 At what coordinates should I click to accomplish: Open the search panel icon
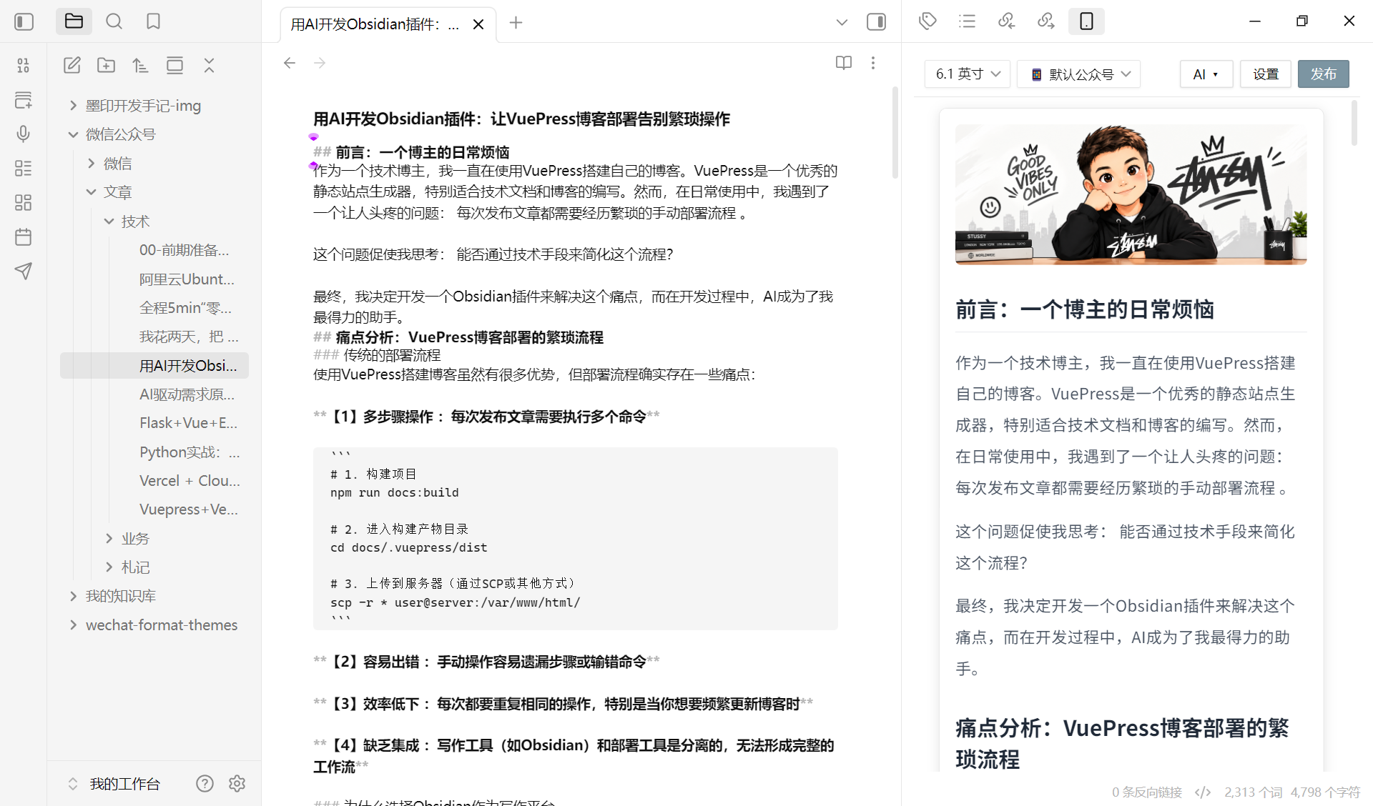(x=114, y=21)
